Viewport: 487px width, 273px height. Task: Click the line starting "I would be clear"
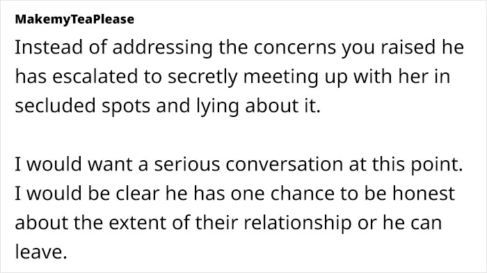235,194
